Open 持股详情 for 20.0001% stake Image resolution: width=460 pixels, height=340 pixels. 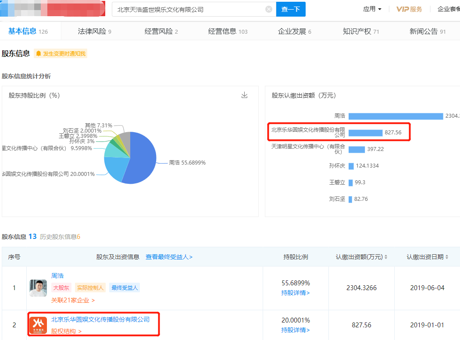296,330
